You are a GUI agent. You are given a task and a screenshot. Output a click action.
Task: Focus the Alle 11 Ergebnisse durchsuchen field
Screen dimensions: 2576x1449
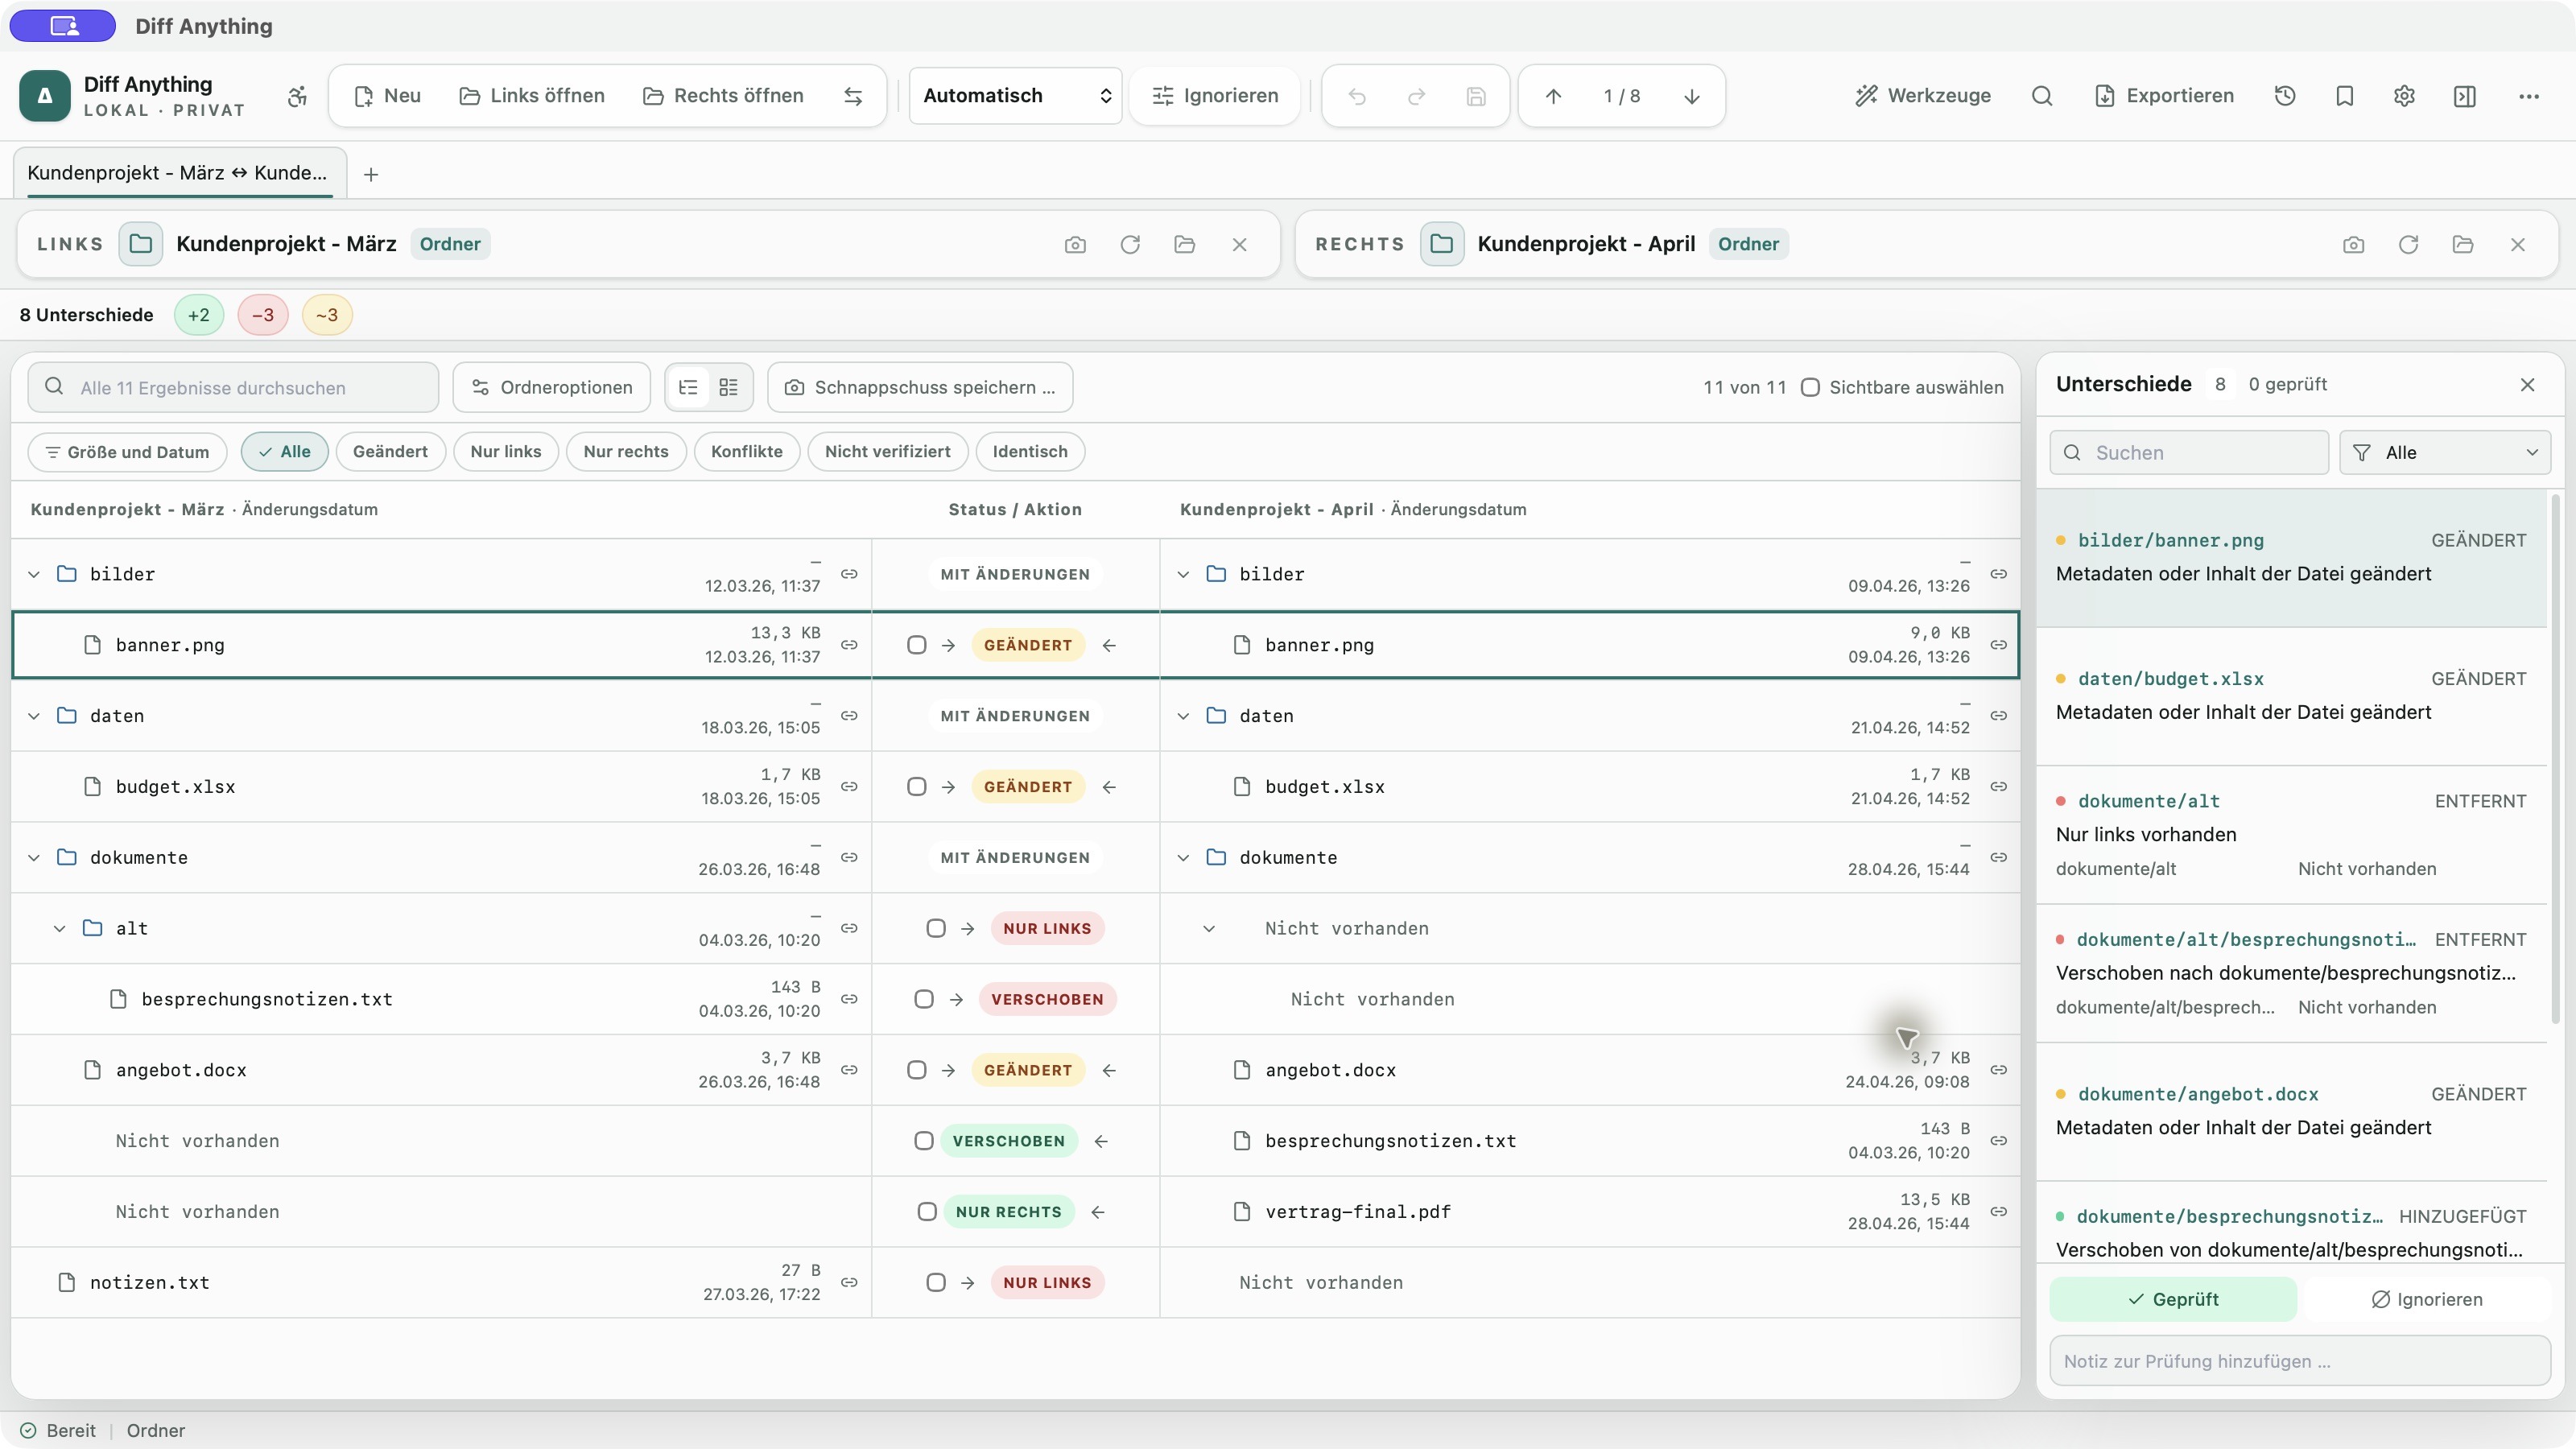pos(233,387)
